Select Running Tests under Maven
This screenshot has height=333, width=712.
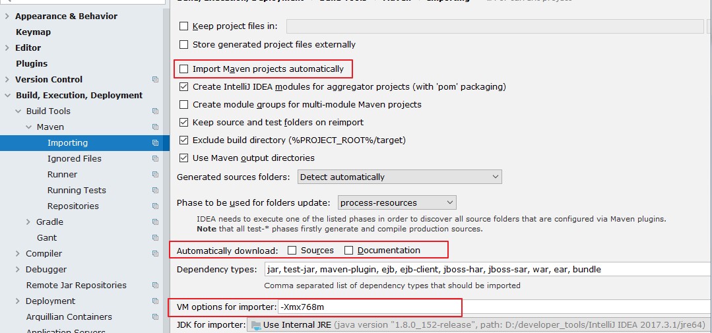tap(77, 191)
